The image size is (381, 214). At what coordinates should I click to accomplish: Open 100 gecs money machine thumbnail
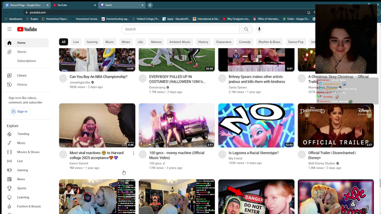click(177, 125)
